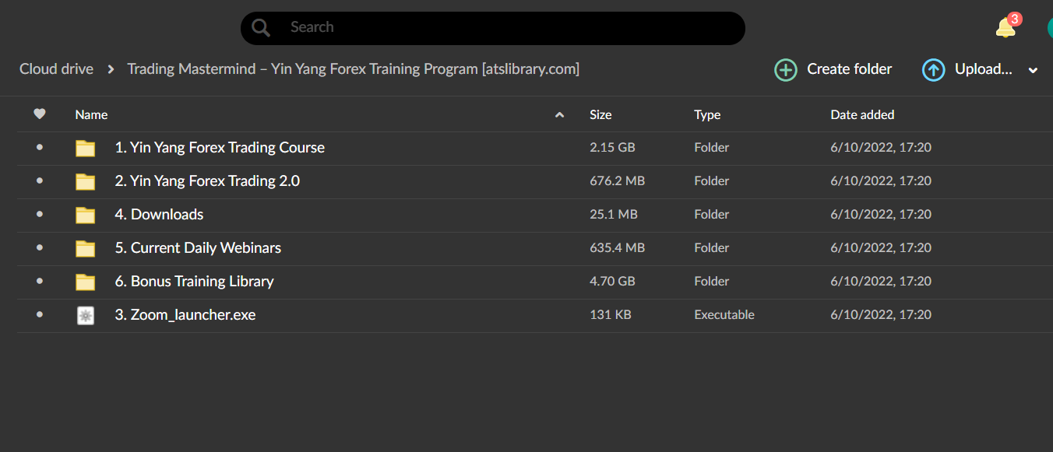Click the magnifier icon in the search bar
Image resolution: width=1053 pixels, height=452 pixels.
[x=260, y=27]
